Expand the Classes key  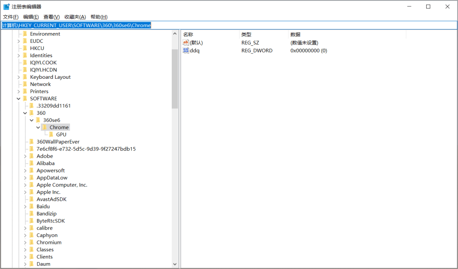click(x=25, y=250)
